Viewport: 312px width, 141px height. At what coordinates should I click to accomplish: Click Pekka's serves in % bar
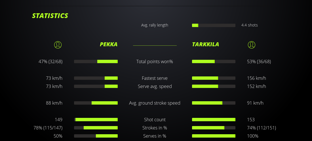coord(96,136)
